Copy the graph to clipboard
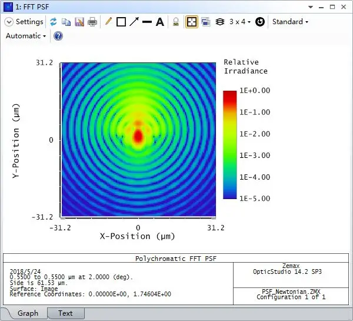 (x=66, y=22)
